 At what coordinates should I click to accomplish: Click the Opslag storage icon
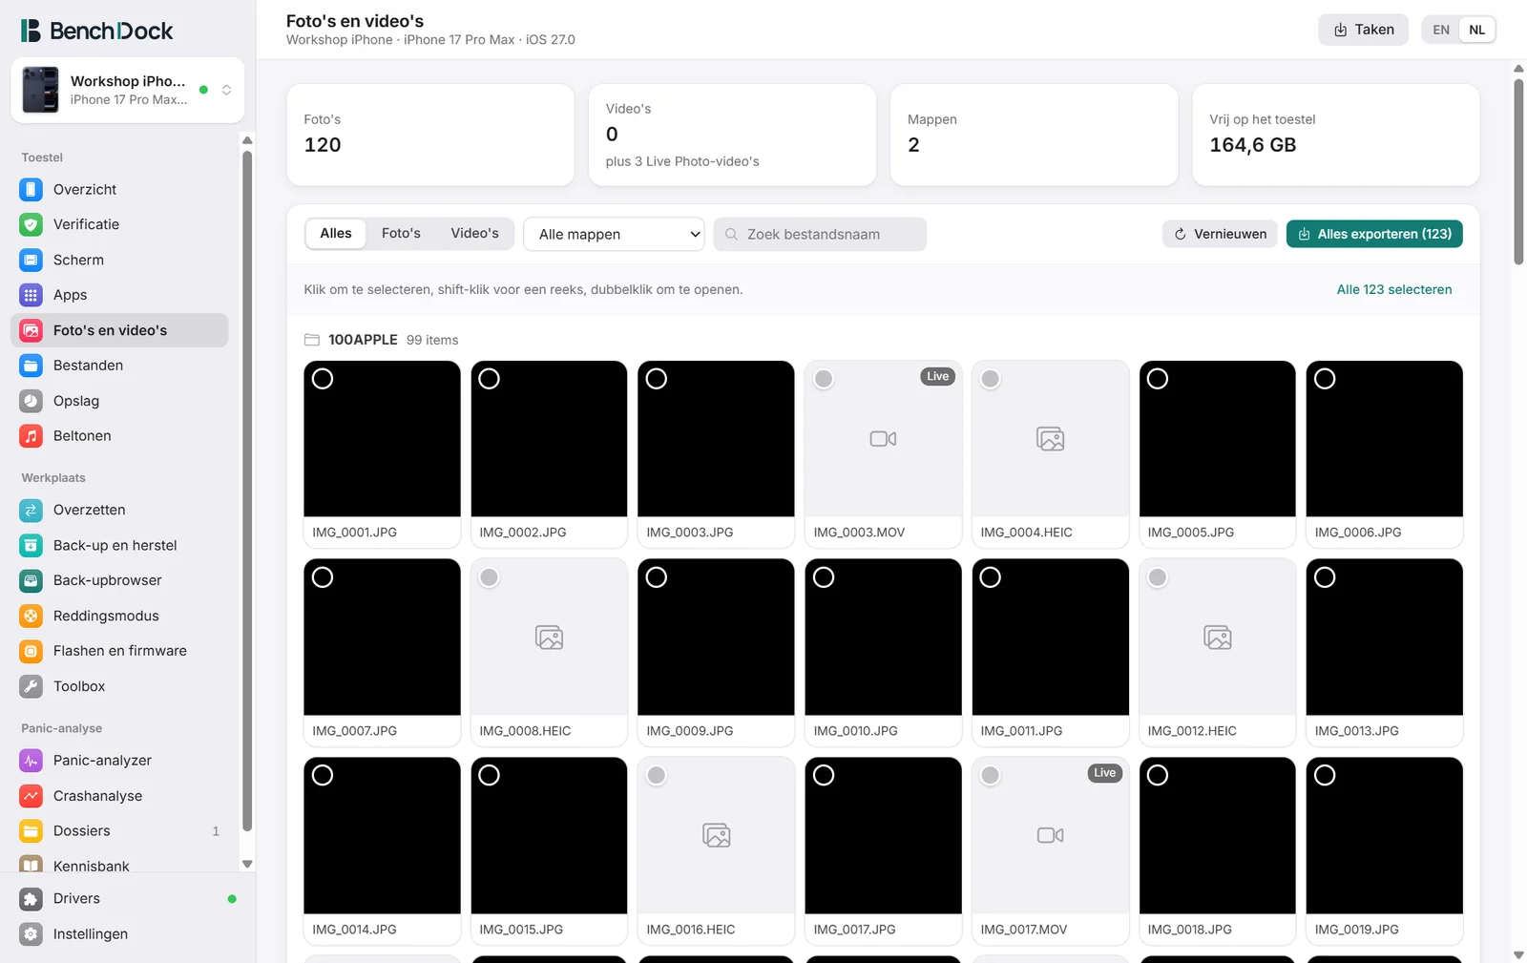pos(31,401)
